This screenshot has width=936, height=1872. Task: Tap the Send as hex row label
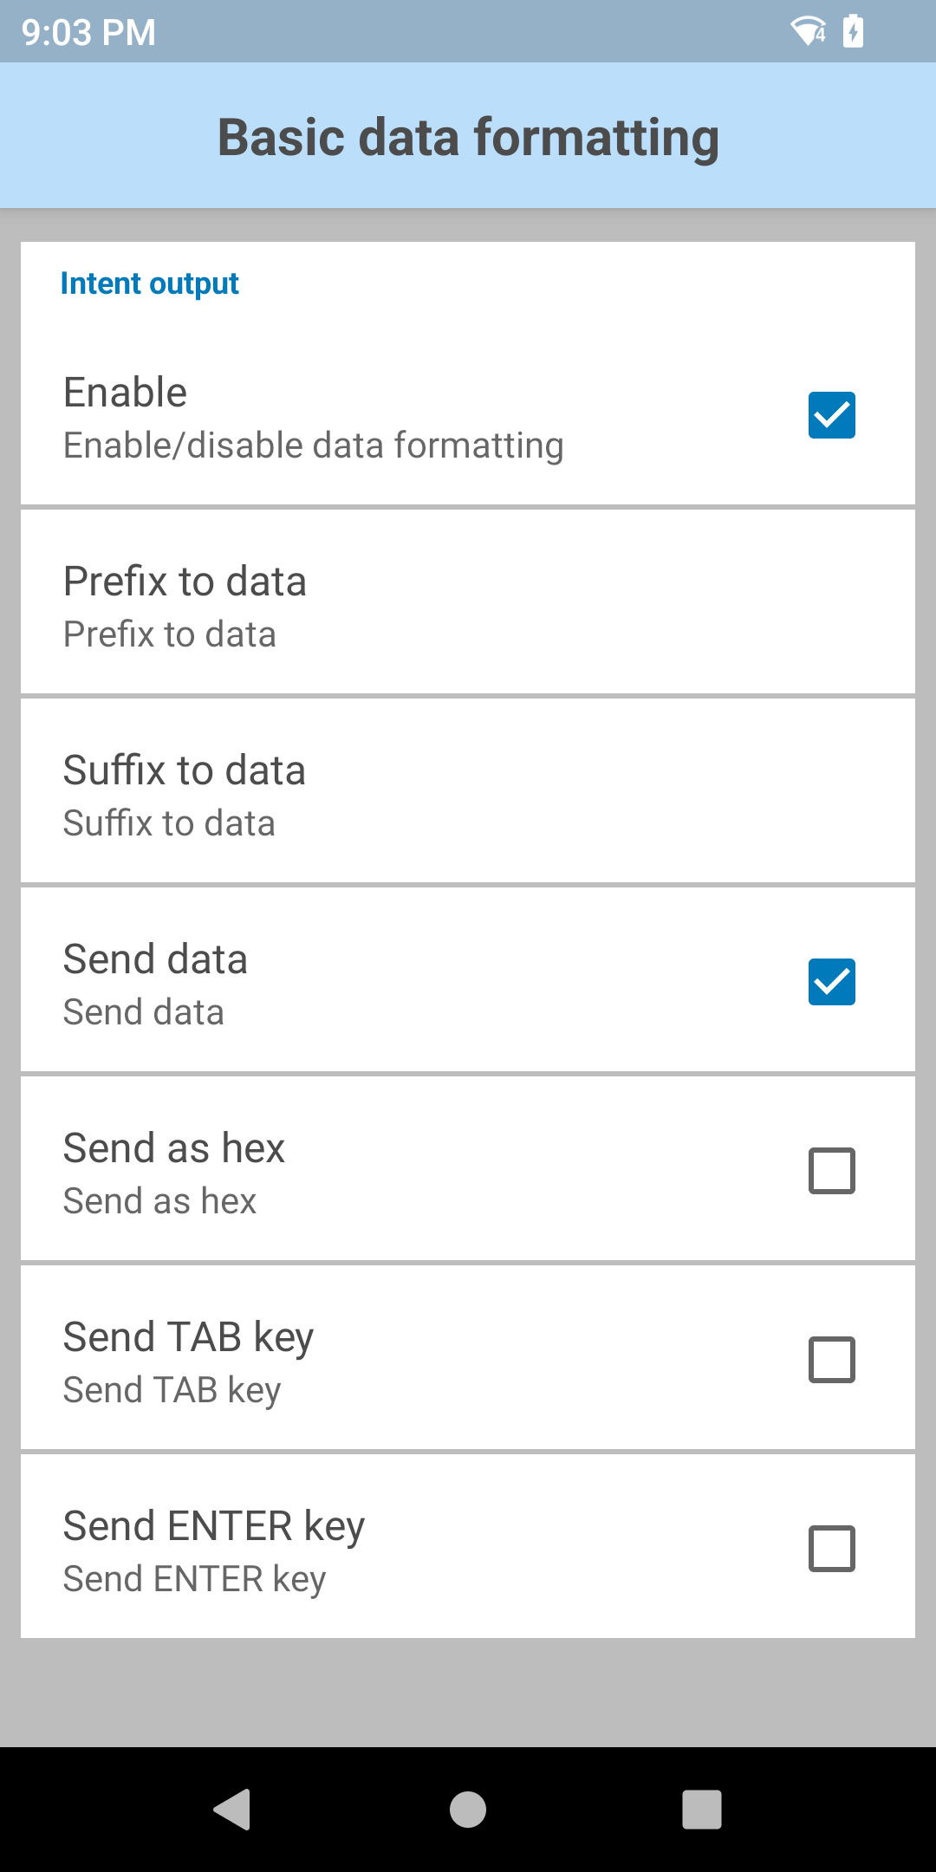pos(174,1148)
